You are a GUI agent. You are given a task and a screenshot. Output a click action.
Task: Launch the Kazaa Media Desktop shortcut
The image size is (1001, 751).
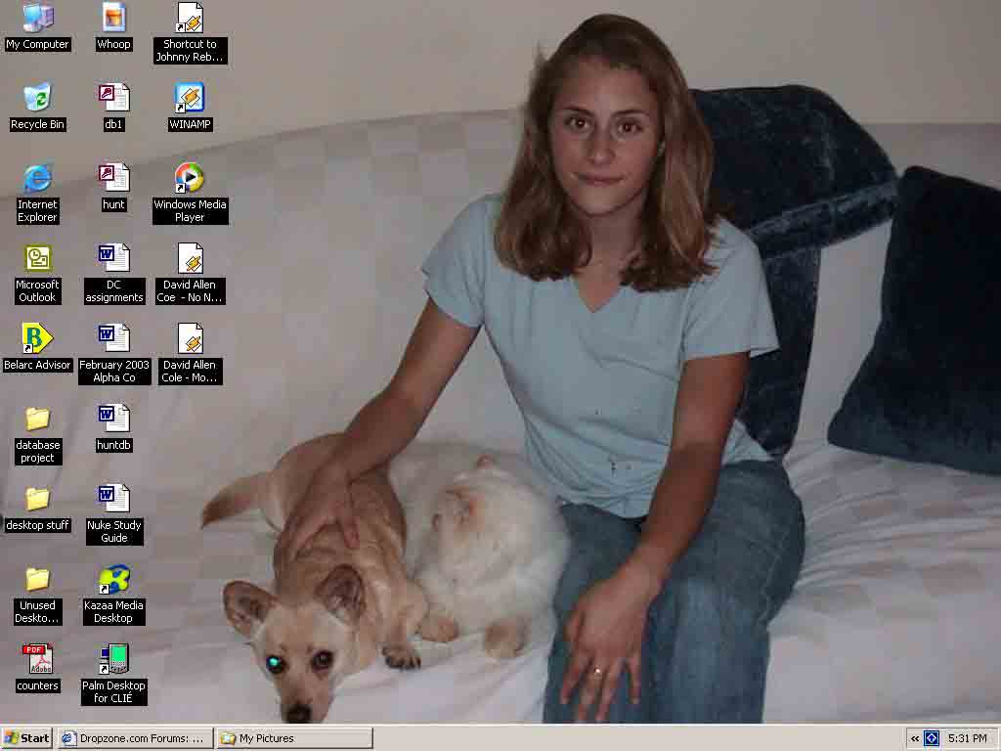tap(113, 580)
